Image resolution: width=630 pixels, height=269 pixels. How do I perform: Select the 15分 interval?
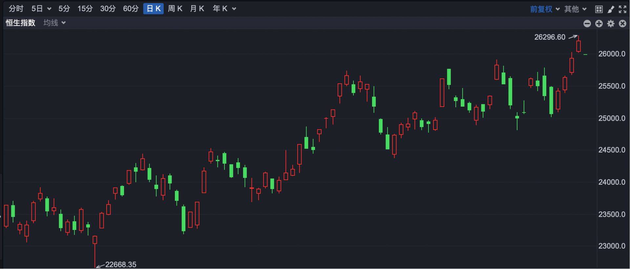click(85, 9)
